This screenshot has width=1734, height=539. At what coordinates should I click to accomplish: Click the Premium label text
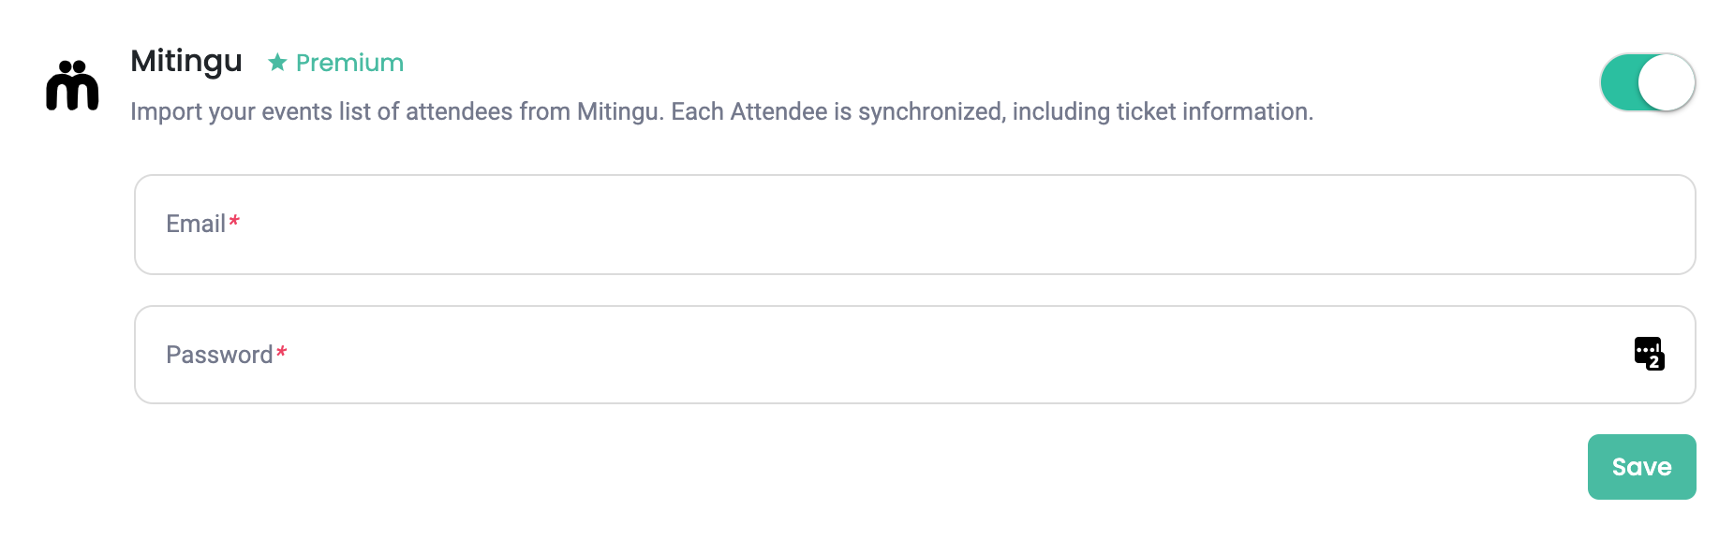tap(349, 63)
